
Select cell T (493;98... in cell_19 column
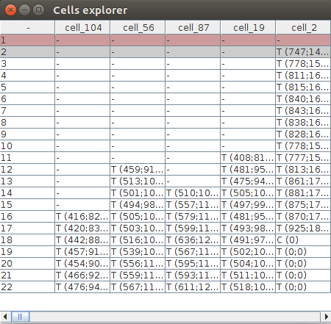coord(248,228)
